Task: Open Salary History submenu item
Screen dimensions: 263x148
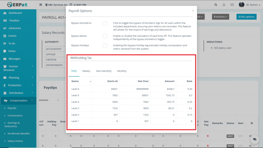Action: coord(15,141)
